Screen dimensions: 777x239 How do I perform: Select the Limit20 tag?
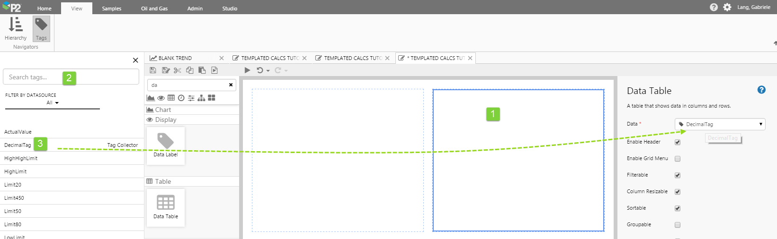[x=72, y=185]
